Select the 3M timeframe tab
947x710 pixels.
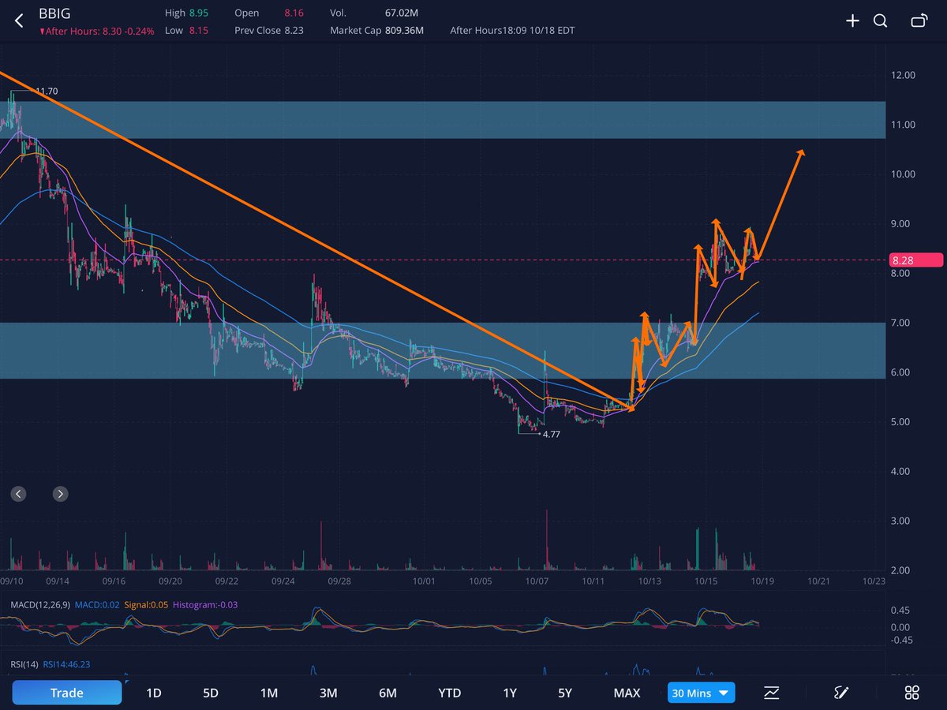328,693
